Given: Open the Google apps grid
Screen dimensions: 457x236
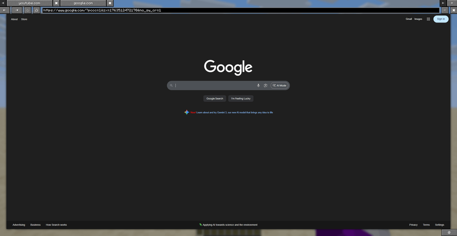Looking at the screenshot, I should click(x=428, y=19).
